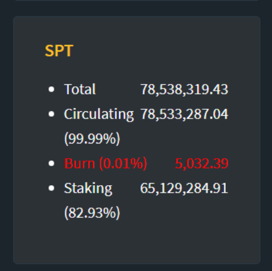Click circulating amount 78,533,287.04

point(184,114)
